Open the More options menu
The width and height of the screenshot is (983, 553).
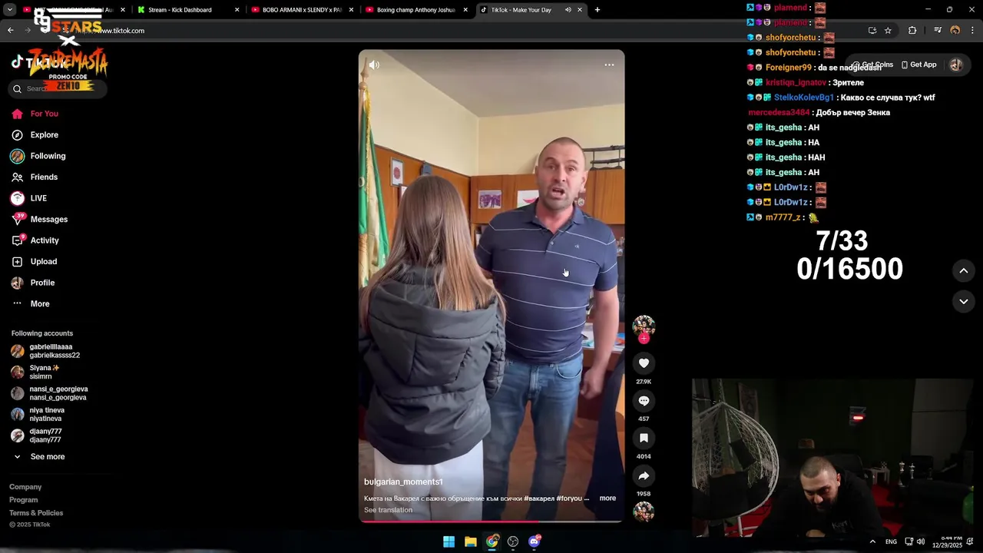pyautogui.click(x=31, y=304)
